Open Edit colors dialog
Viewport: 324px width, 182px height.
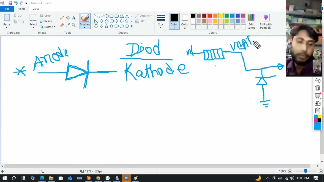(251, 21)
